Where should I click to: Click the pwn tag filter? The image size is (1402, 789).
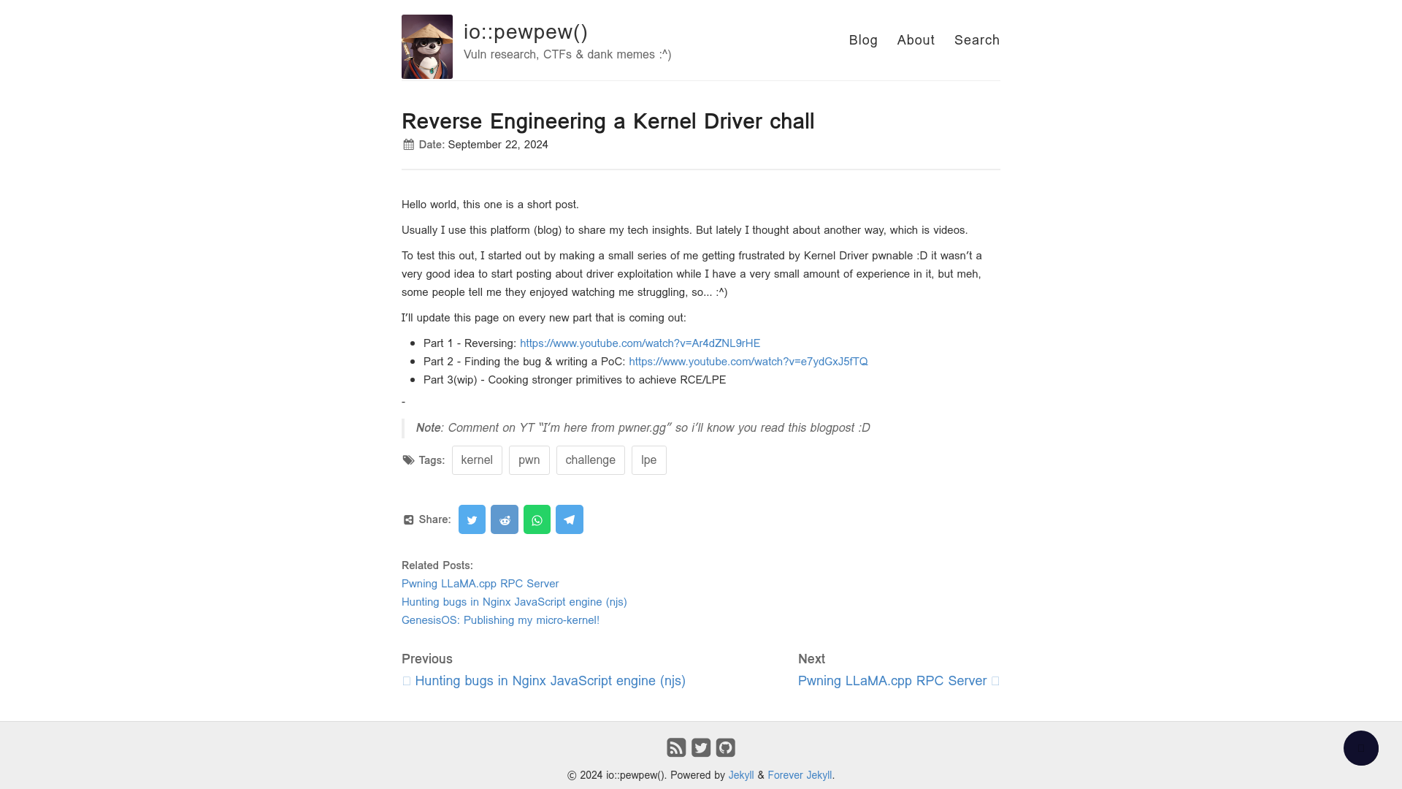click(529, 460)
